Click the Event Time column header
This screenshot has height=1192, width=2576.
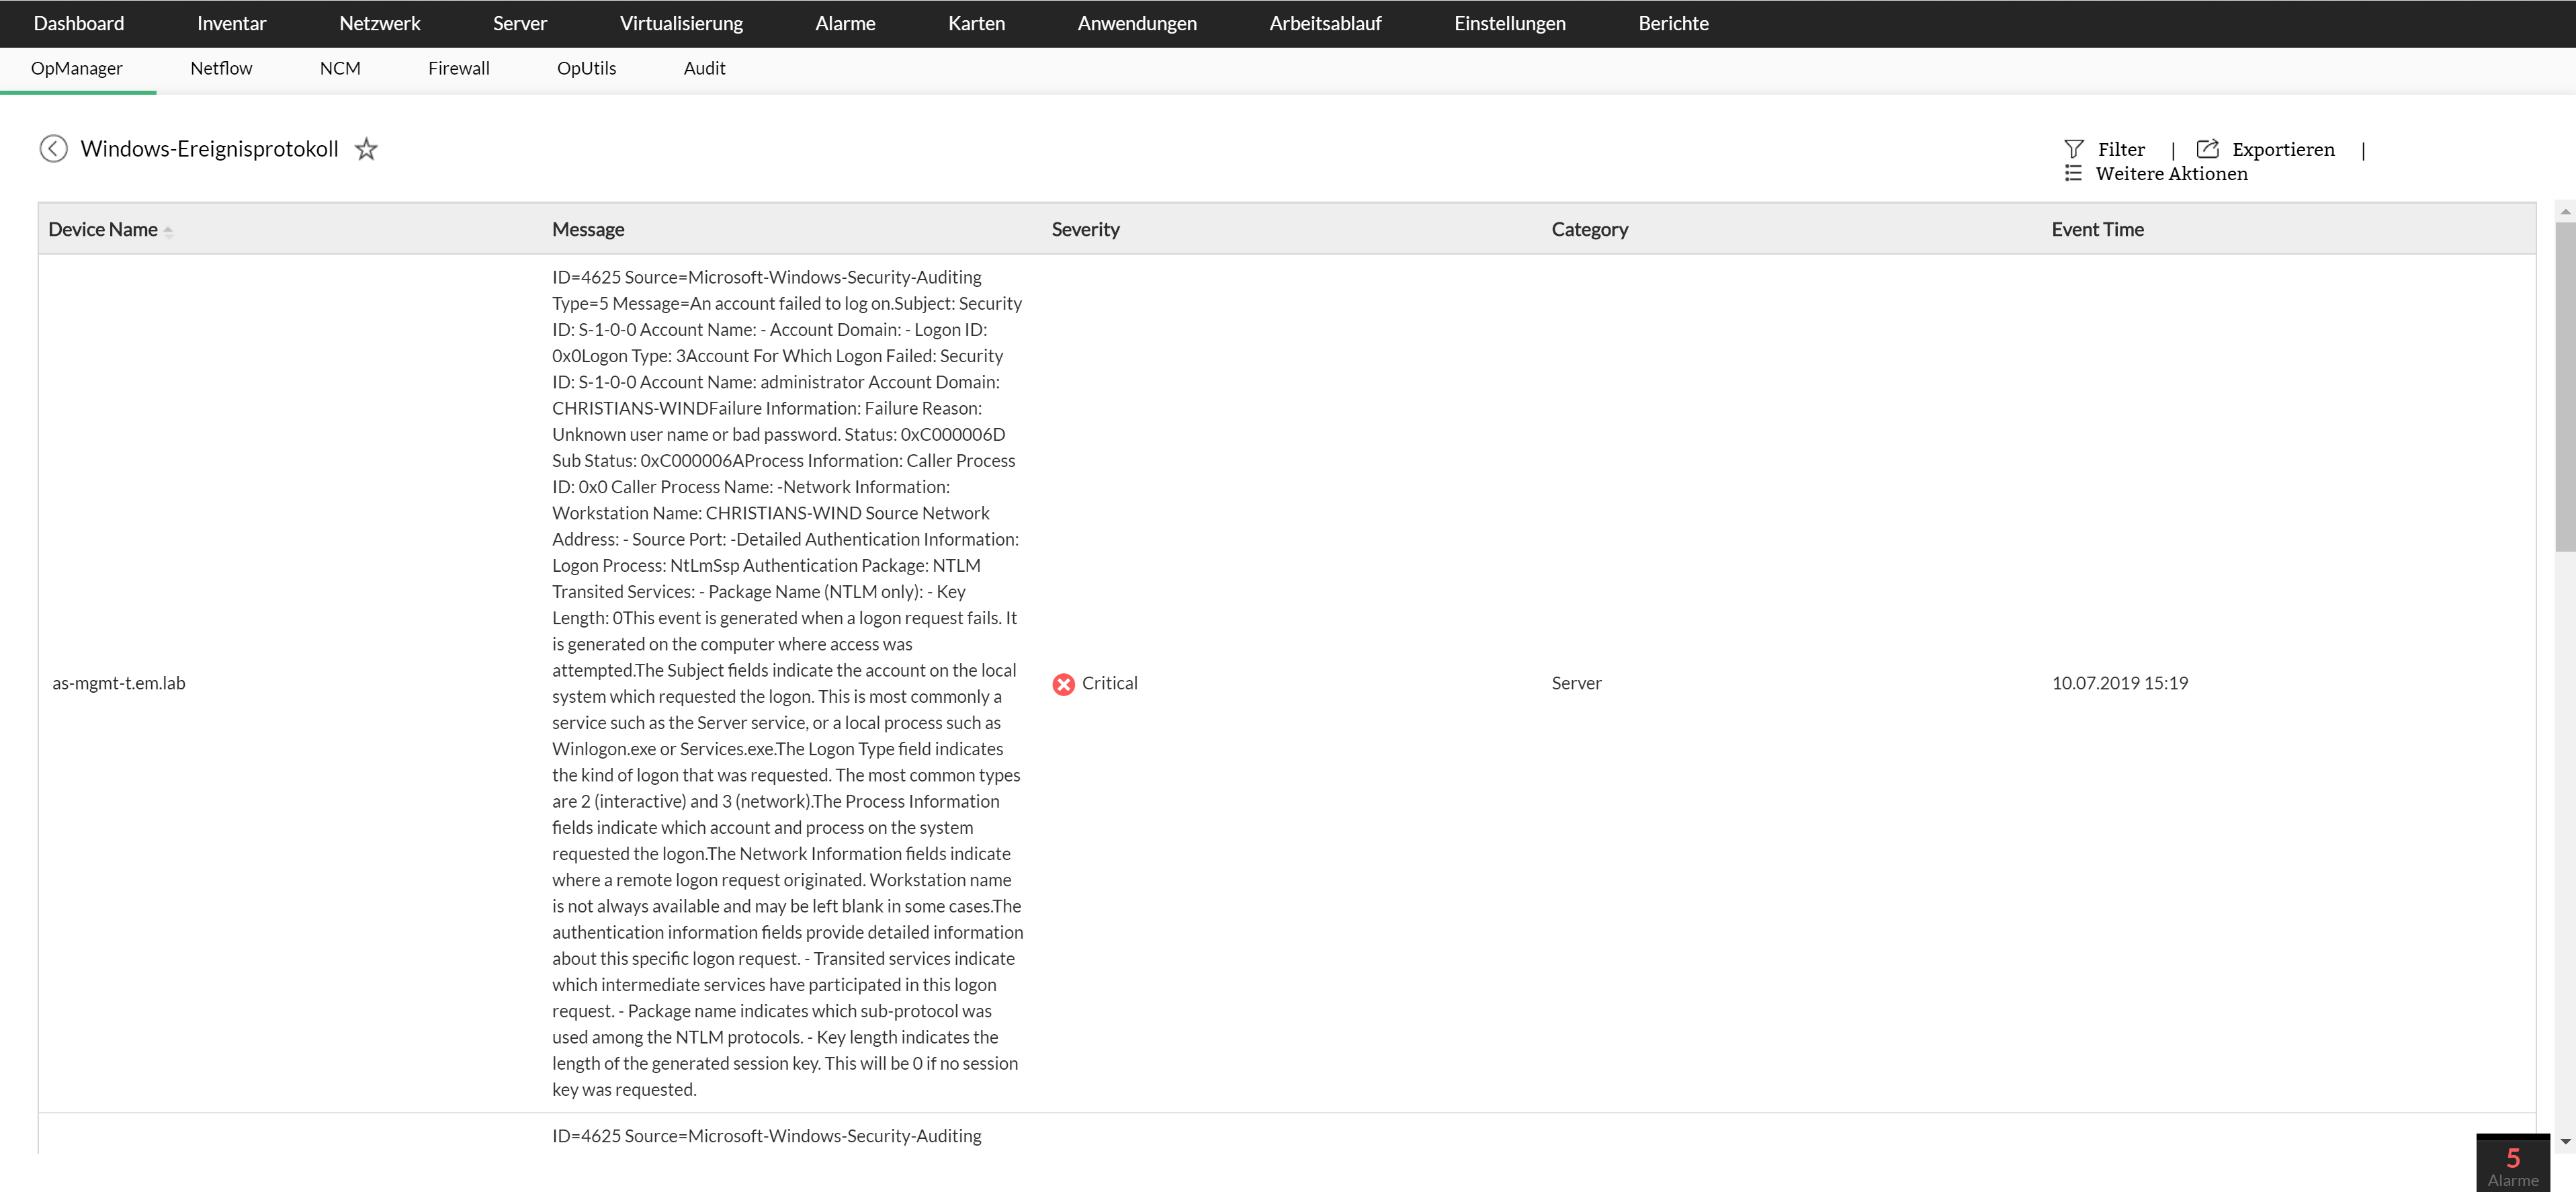(x=2097, y=230)
